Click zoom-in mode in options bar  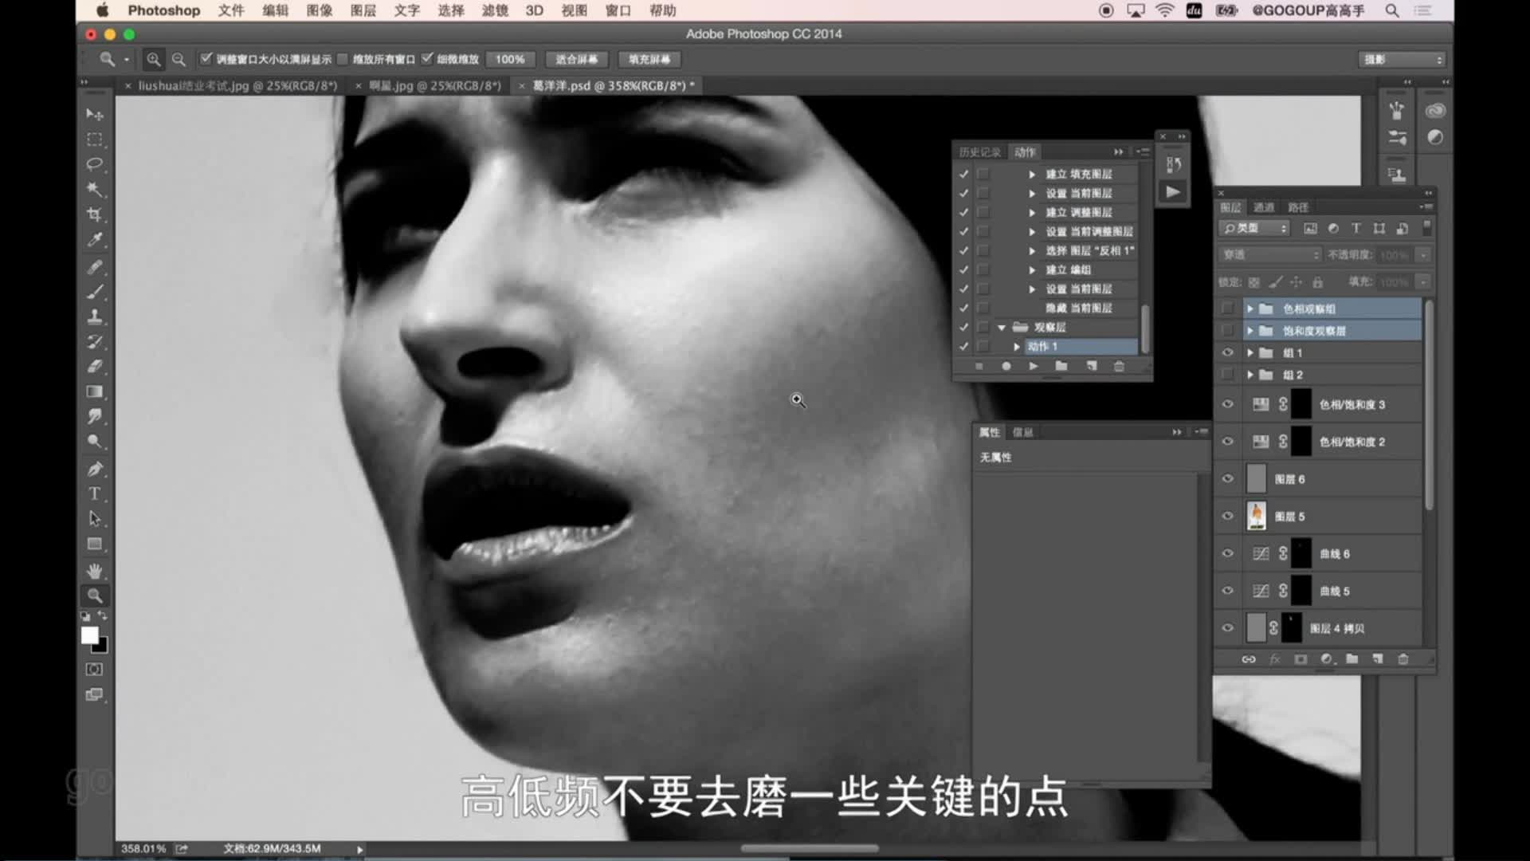pyautogui.click(x=154, y=59)
